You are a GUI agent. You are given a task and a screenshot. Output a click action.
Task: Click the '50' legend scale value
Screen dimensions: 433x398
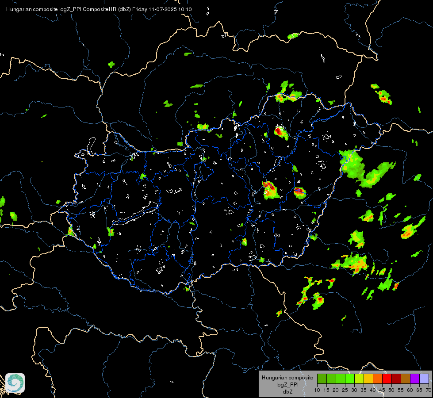coord(391,390)
